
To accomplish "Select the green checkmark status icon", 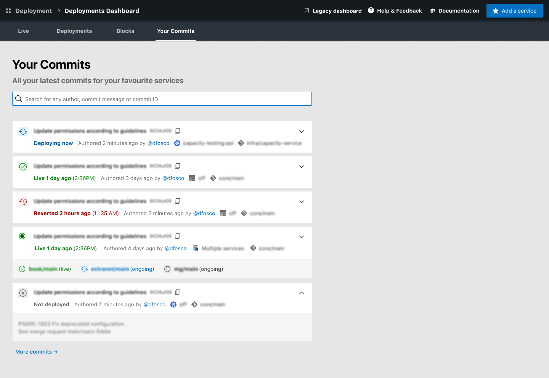I will coord(23,166).
